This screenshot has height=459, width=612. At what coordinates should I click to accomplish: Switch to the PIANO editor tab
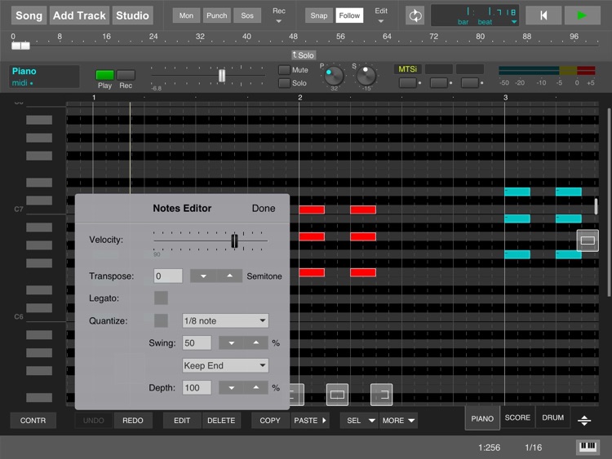pyautogui.click(x=482, y=418)
